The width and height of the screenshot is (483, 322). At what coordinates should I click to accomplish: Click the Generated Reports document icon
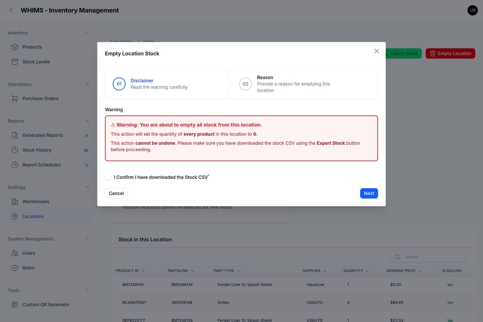tap(15, 135)
